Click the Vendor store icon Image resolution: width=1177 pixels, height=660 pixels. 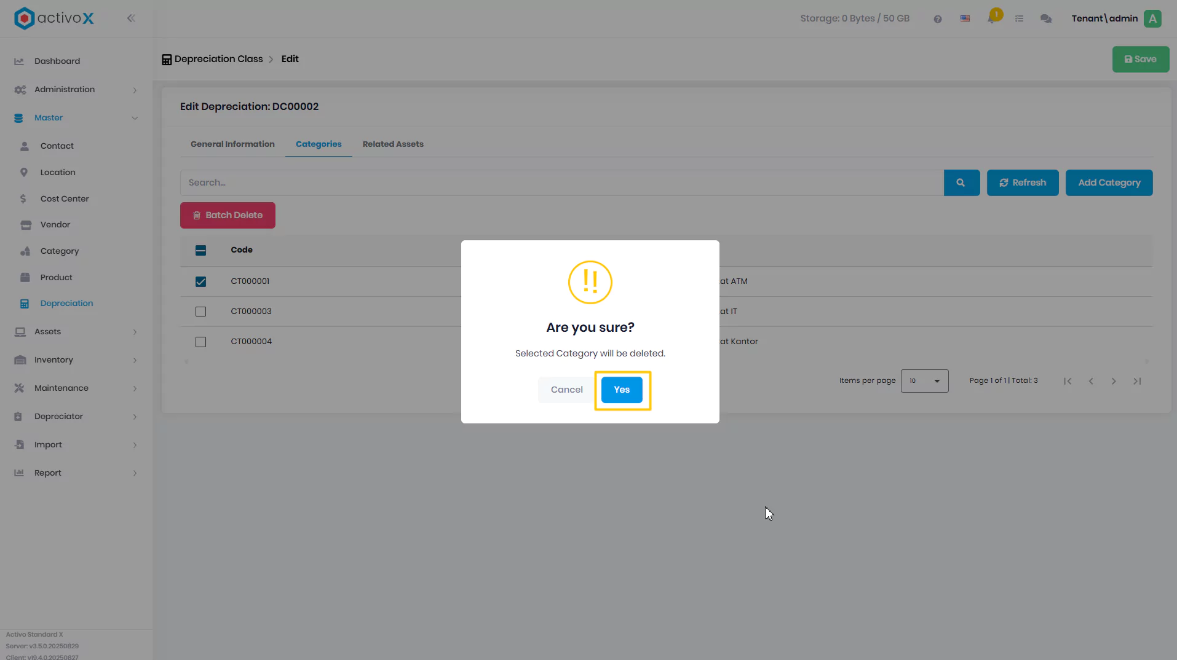click(26, 225)
